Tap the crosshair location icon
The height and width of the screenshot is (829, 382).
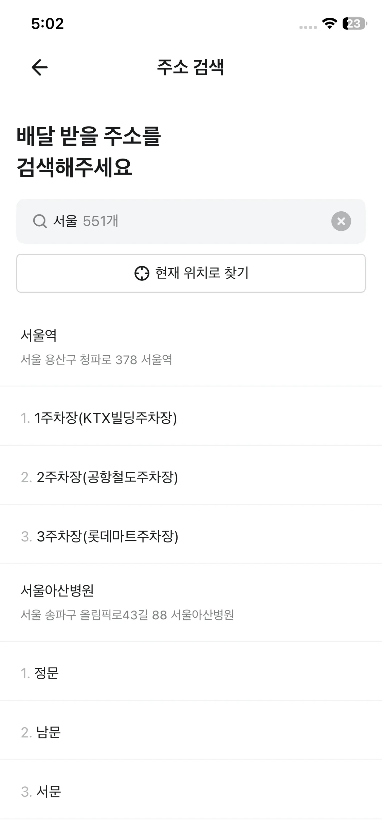pyautogui.click(x=142, y=273)
